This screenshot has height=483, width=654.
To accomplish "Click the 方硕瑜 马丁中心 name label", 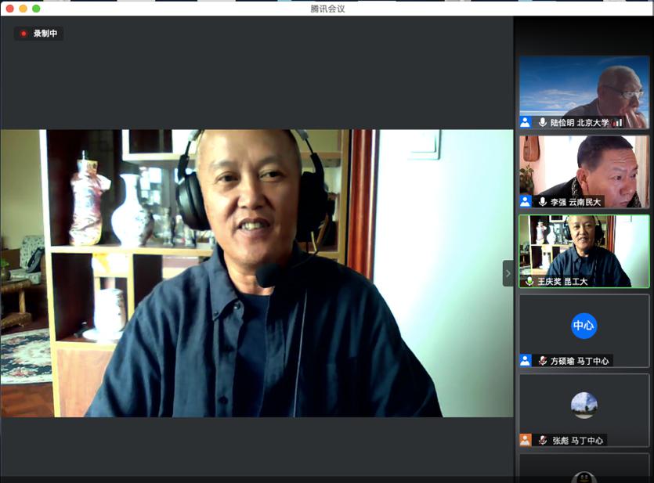I will [x=580, y=361].
